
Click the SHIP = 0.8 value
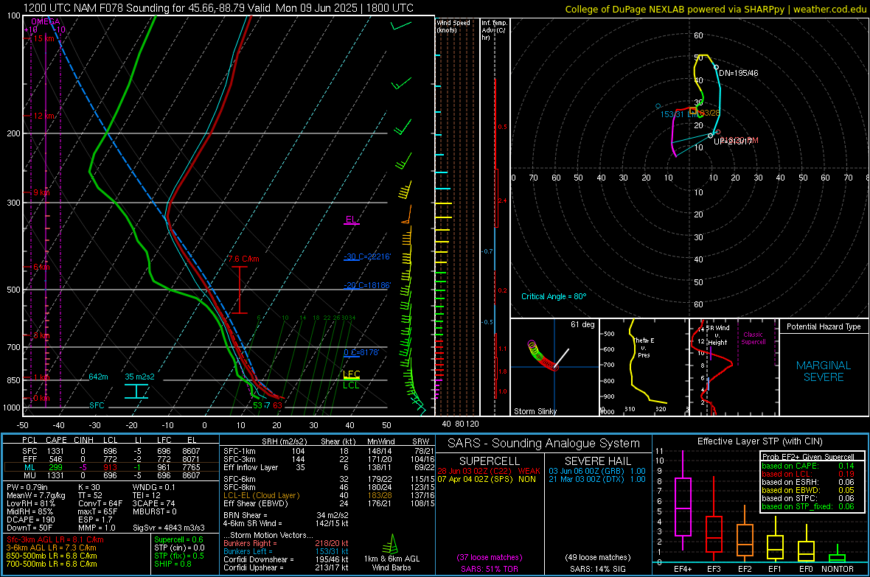(173, 564)
